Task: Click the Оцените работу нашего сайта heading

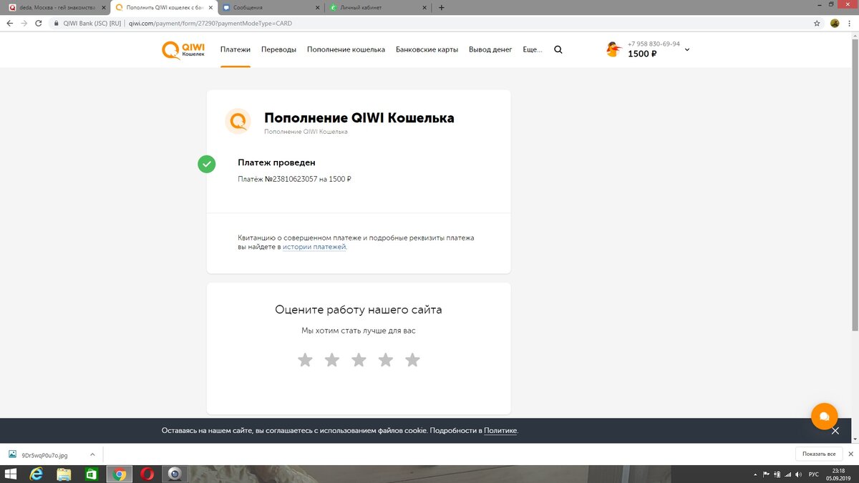Action: point(359,310)
